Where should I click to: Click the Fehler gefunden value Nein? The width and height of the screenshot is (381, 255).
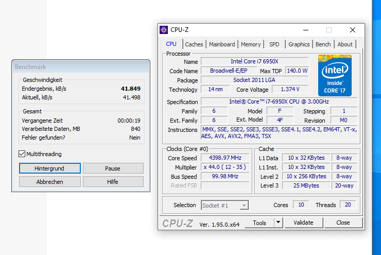pos(134,138)
